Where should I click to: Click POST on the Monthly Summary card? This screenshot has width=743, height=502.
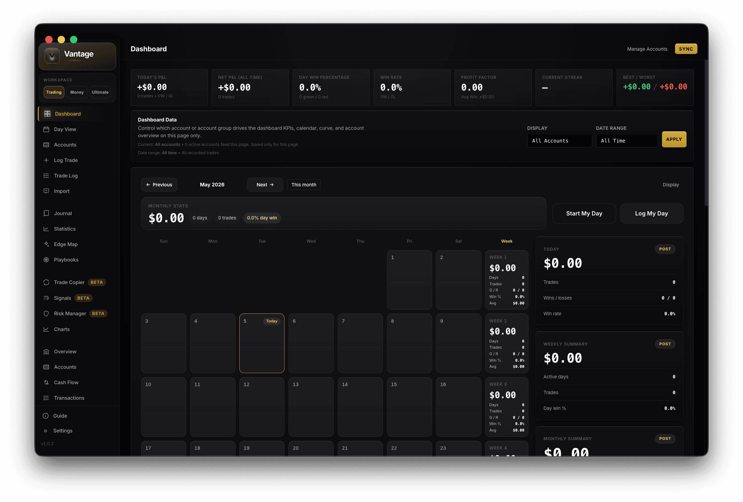[x=665, y=439]
